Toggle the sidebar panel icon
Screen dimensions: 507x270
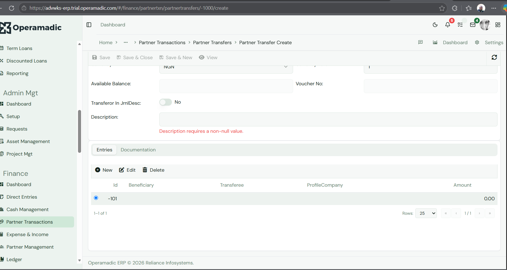pyautogui.click(x=89, y=25)
